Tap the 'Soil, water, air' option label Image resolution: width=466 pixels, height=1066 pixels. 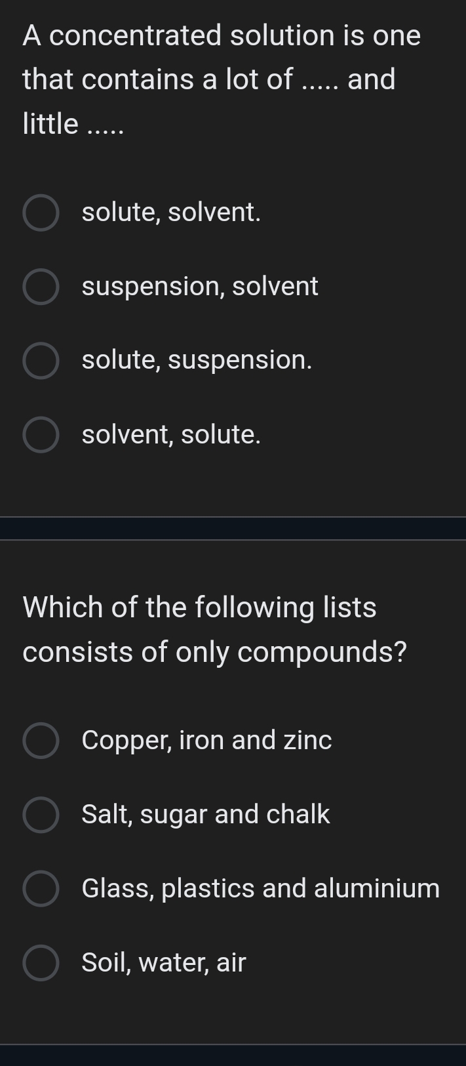(164, 962)
